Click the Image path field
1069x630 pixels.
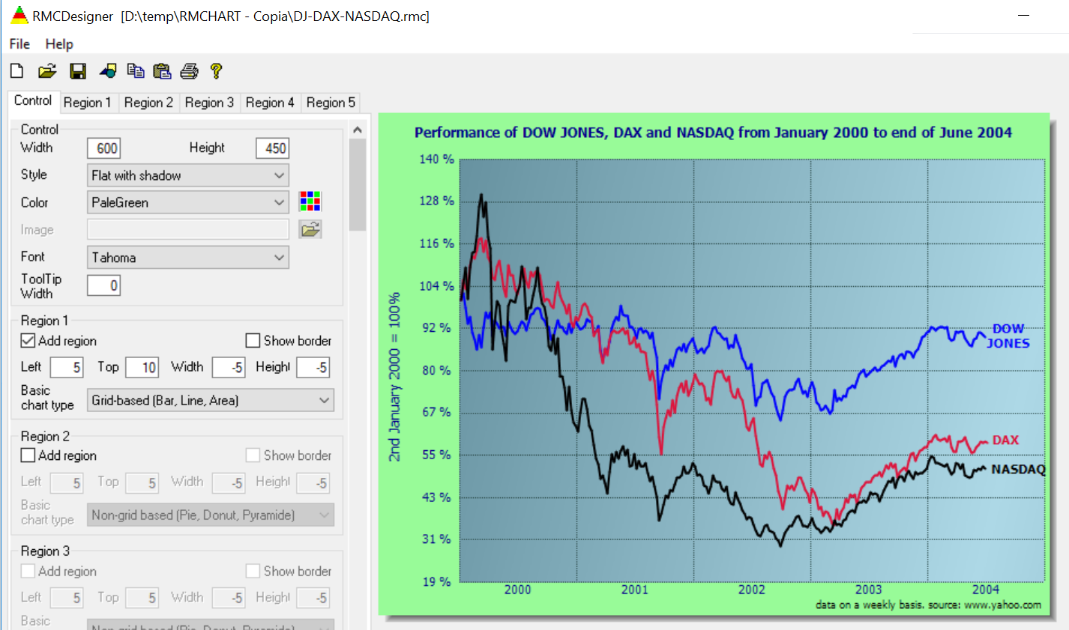[188, 229]
